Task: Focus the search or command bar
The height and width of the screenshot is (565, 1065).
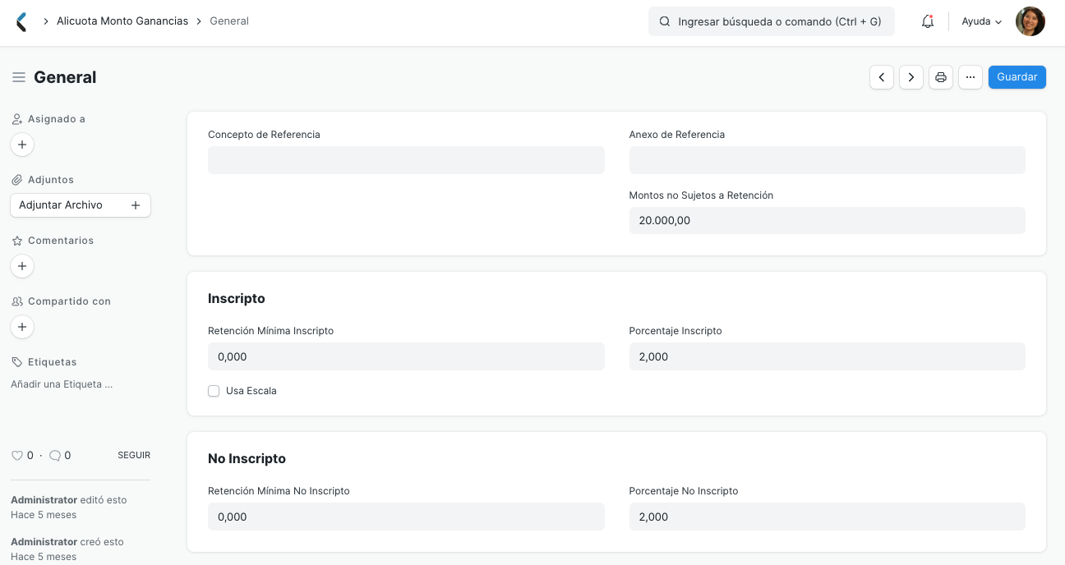Action: pyautogui.click(x=772, y=22)
